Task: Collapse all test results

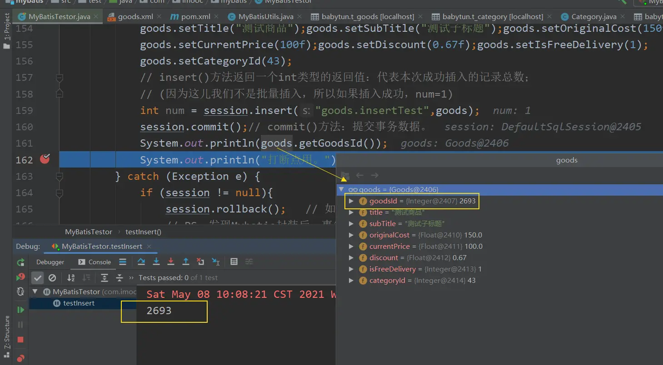Action: (x=120, y=277)
